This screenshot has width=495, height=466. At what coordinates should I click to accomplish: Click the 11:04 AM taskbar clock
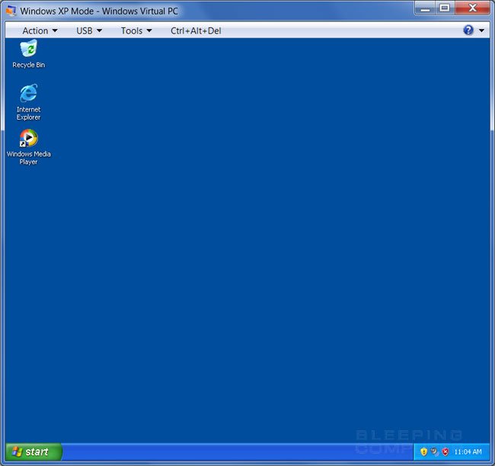pos(468,452)
